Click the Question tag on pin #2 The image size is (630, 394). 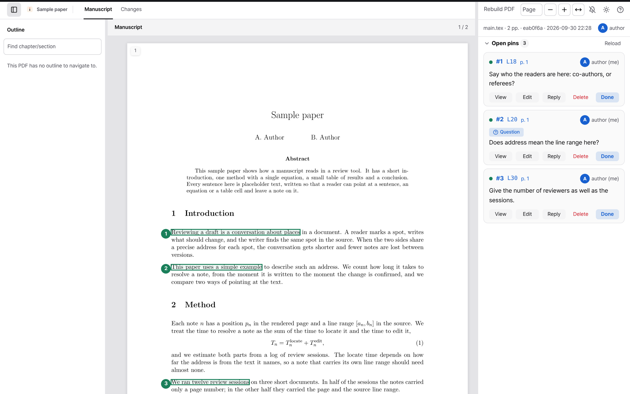point(506,132)
